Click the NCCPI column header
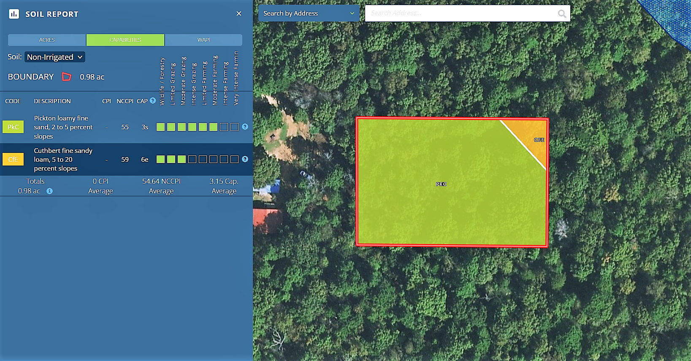 coord(125,101)
